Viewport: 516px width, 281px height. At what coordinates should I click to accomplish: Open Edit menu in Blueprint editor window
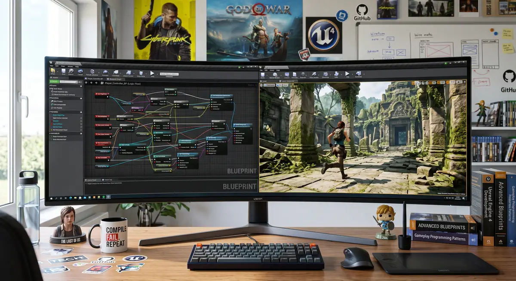(x=57, y=66)
